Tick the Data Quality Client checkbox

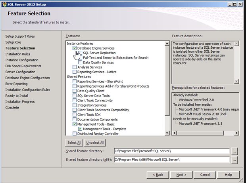coord(75,91)
